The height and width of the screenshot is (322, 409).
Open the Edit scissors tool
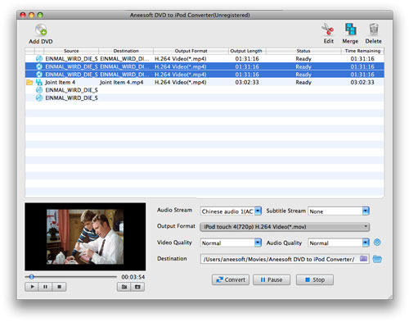(x=328, y=29)
